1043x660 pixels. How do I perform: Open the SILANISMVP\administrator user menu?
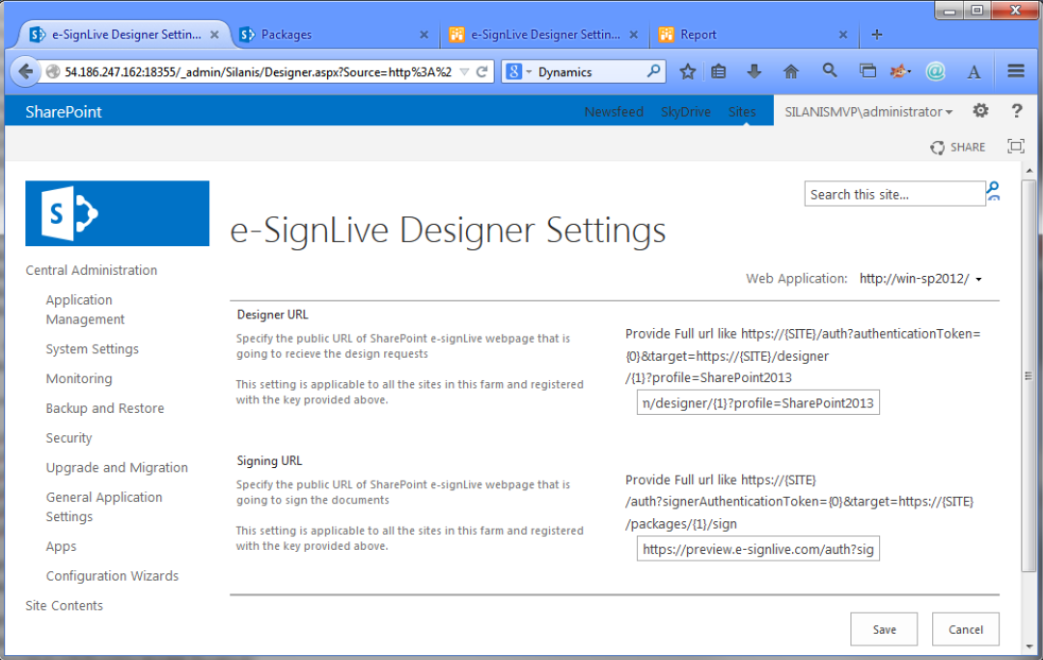pyautogui.click(x=869, y=112)
